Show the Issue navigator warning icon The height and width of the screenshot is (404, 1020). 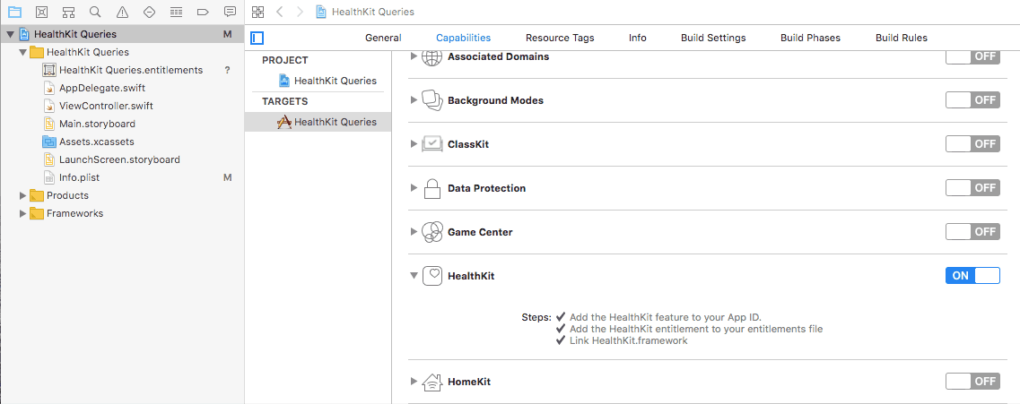(x=122, y=12)
